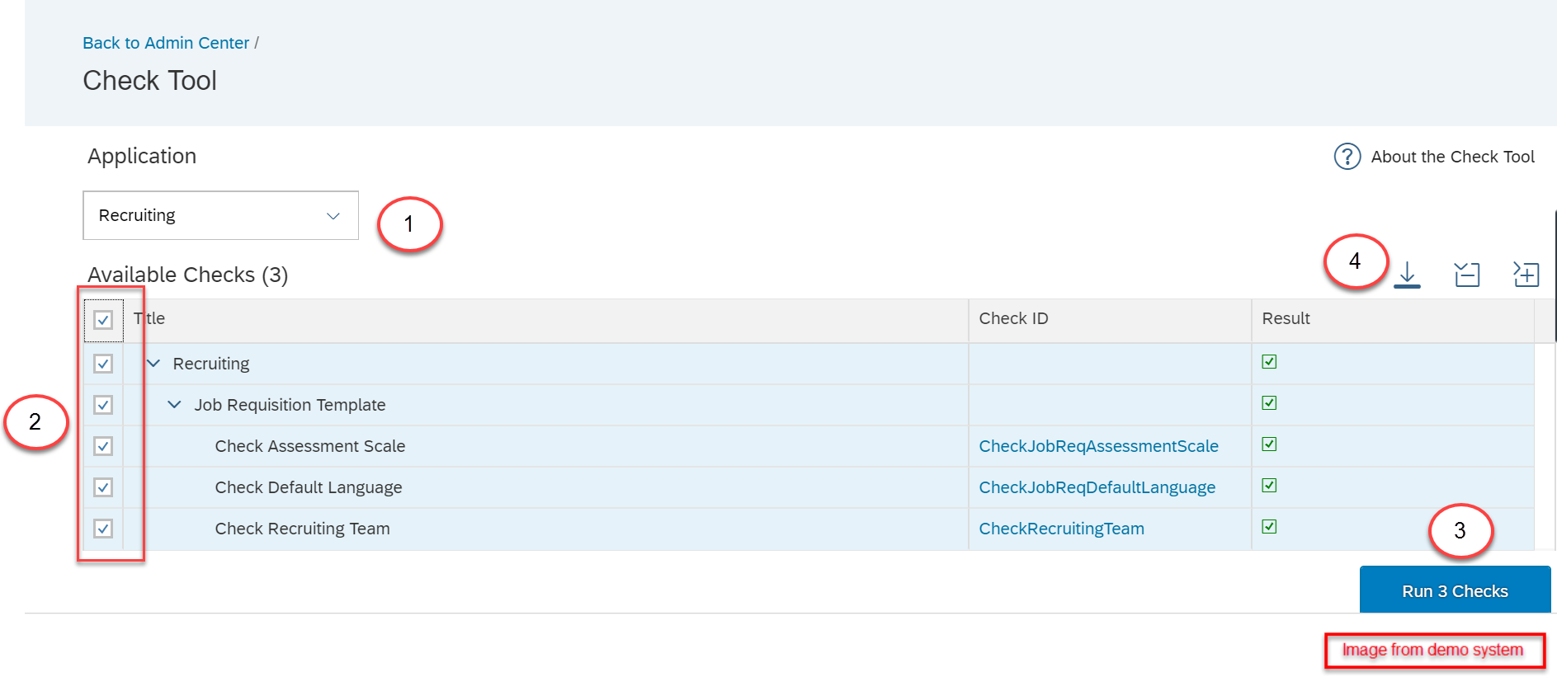The image size is (1557, 677).
Task: Uncheck the Check Recruiting Team checkbox
Action: (x=103, y=529)
